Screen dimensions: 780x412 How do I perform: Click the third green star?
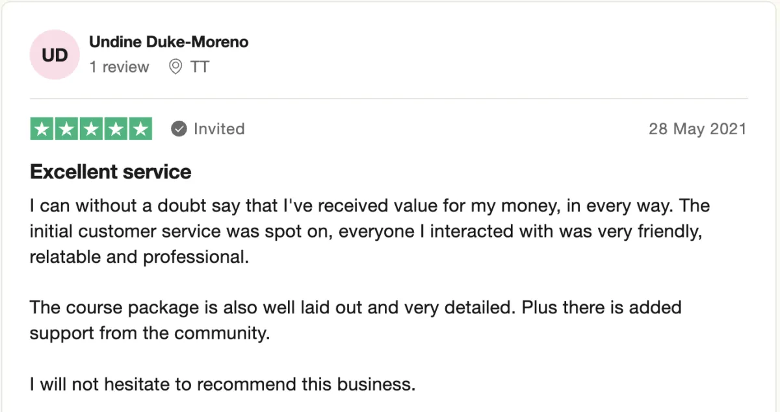coord(91,129)
